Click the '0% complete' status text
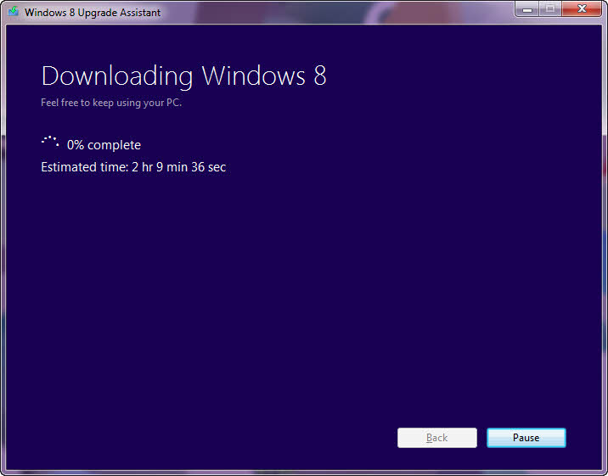The height and width of the screenshot is (476, 608). tap(104, 145)
